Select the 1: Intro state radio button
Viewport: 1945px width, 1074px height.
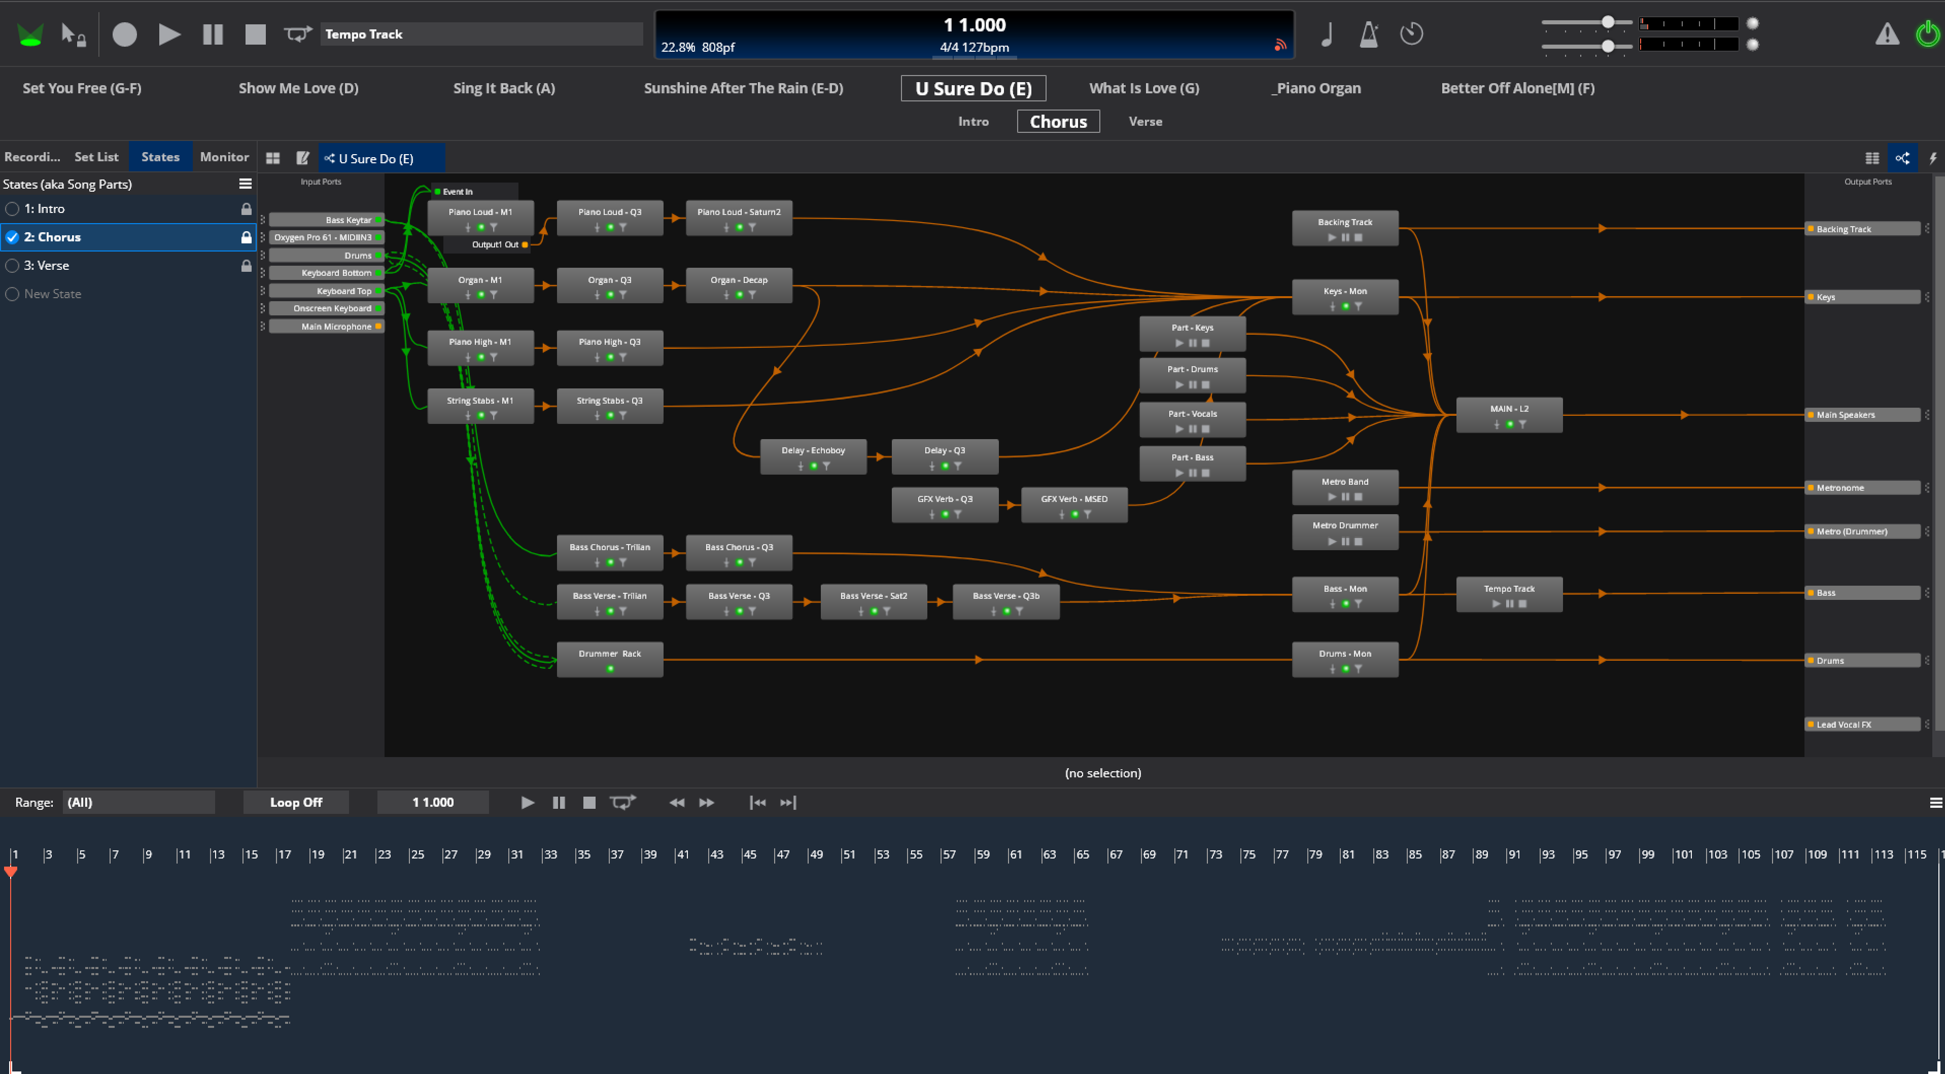pos(12,209)
